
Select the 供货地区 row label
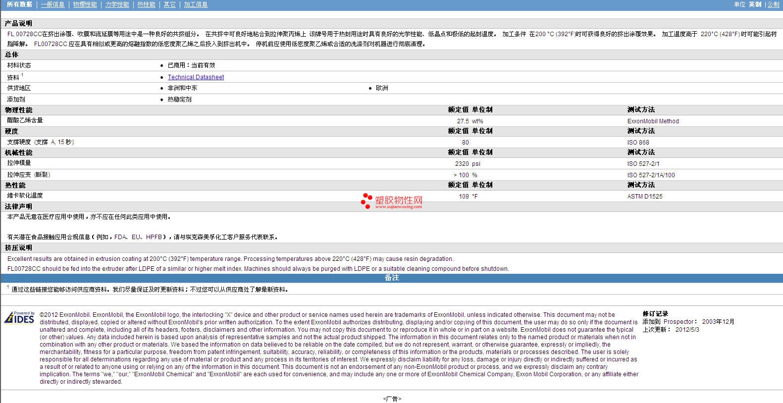[19, 88]
